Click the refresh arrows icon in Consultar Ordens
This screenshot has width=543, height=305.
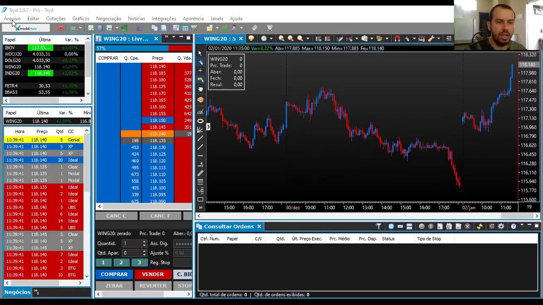(x=480, y=227)
